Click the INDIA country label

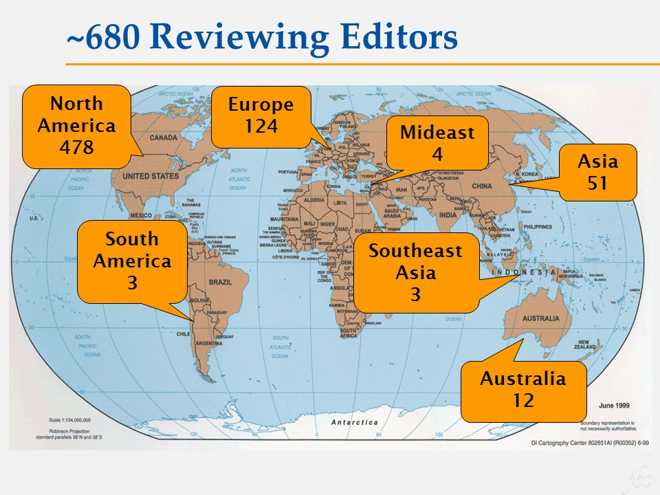448,215
